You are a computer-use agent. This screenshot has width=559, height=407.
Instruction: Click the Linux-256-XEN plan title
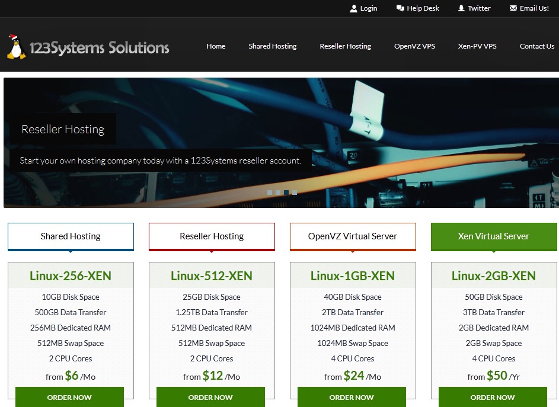click(x=71, y=276)
